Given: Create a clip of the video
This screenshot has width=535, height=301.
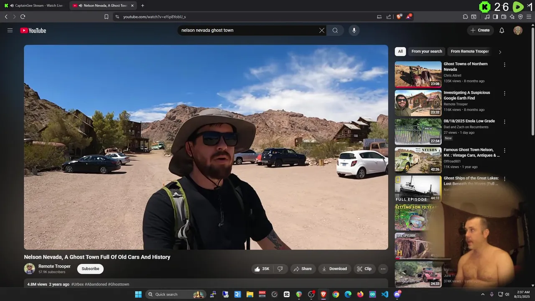Looking at the screenshot, I should point(364,269).
